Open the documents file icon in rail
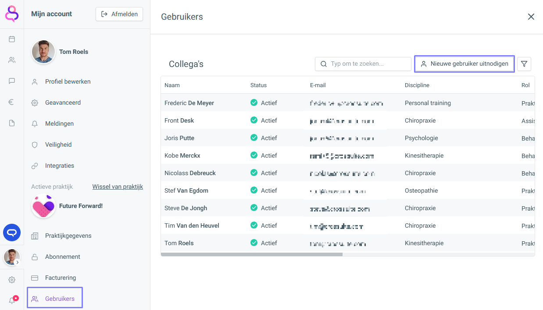The image size is (543, 310). pos(12,123)
